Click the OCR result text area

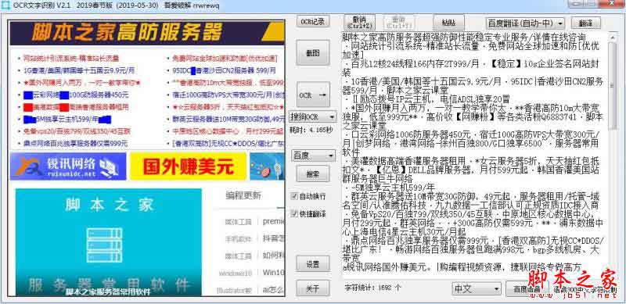pos(475,154)
